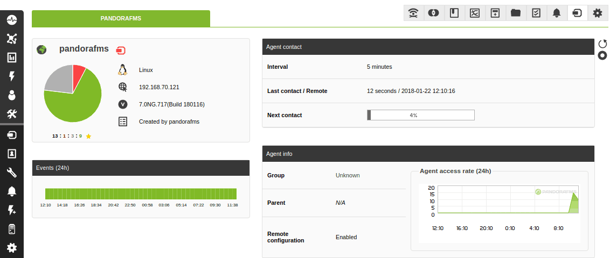Click the overlapping-circles tab icon

tap(433, 13)
